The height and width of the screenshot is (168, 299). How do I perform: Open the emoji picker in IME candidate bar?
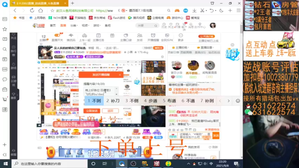click(238, 101)
